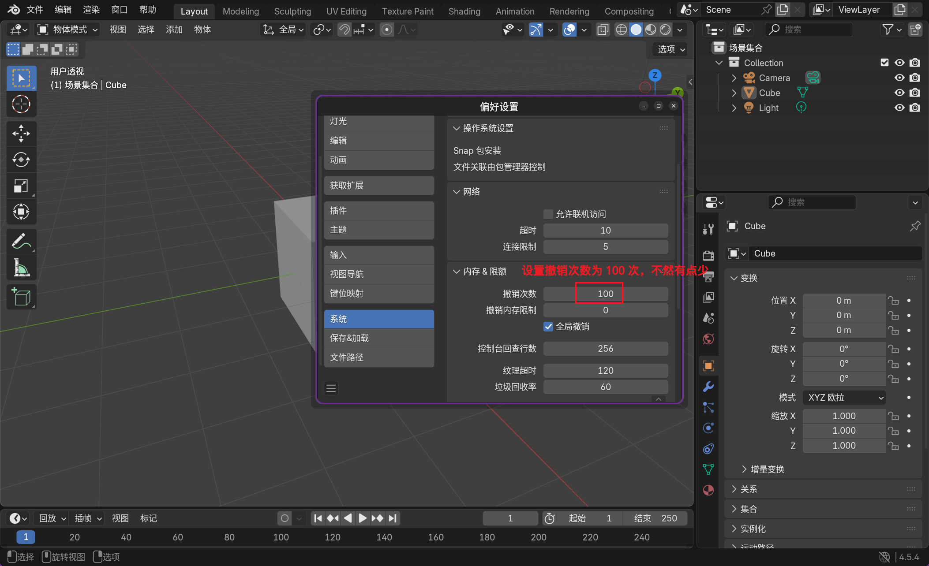Open the XYZ 欧拉 rotation mode dropdown
Screen dimensions: 929x566
click(844, 398)
